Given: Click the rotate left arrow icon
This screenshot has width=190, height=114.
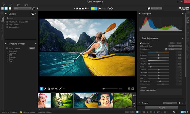Looking at the screenshot, I should (108, 9).
